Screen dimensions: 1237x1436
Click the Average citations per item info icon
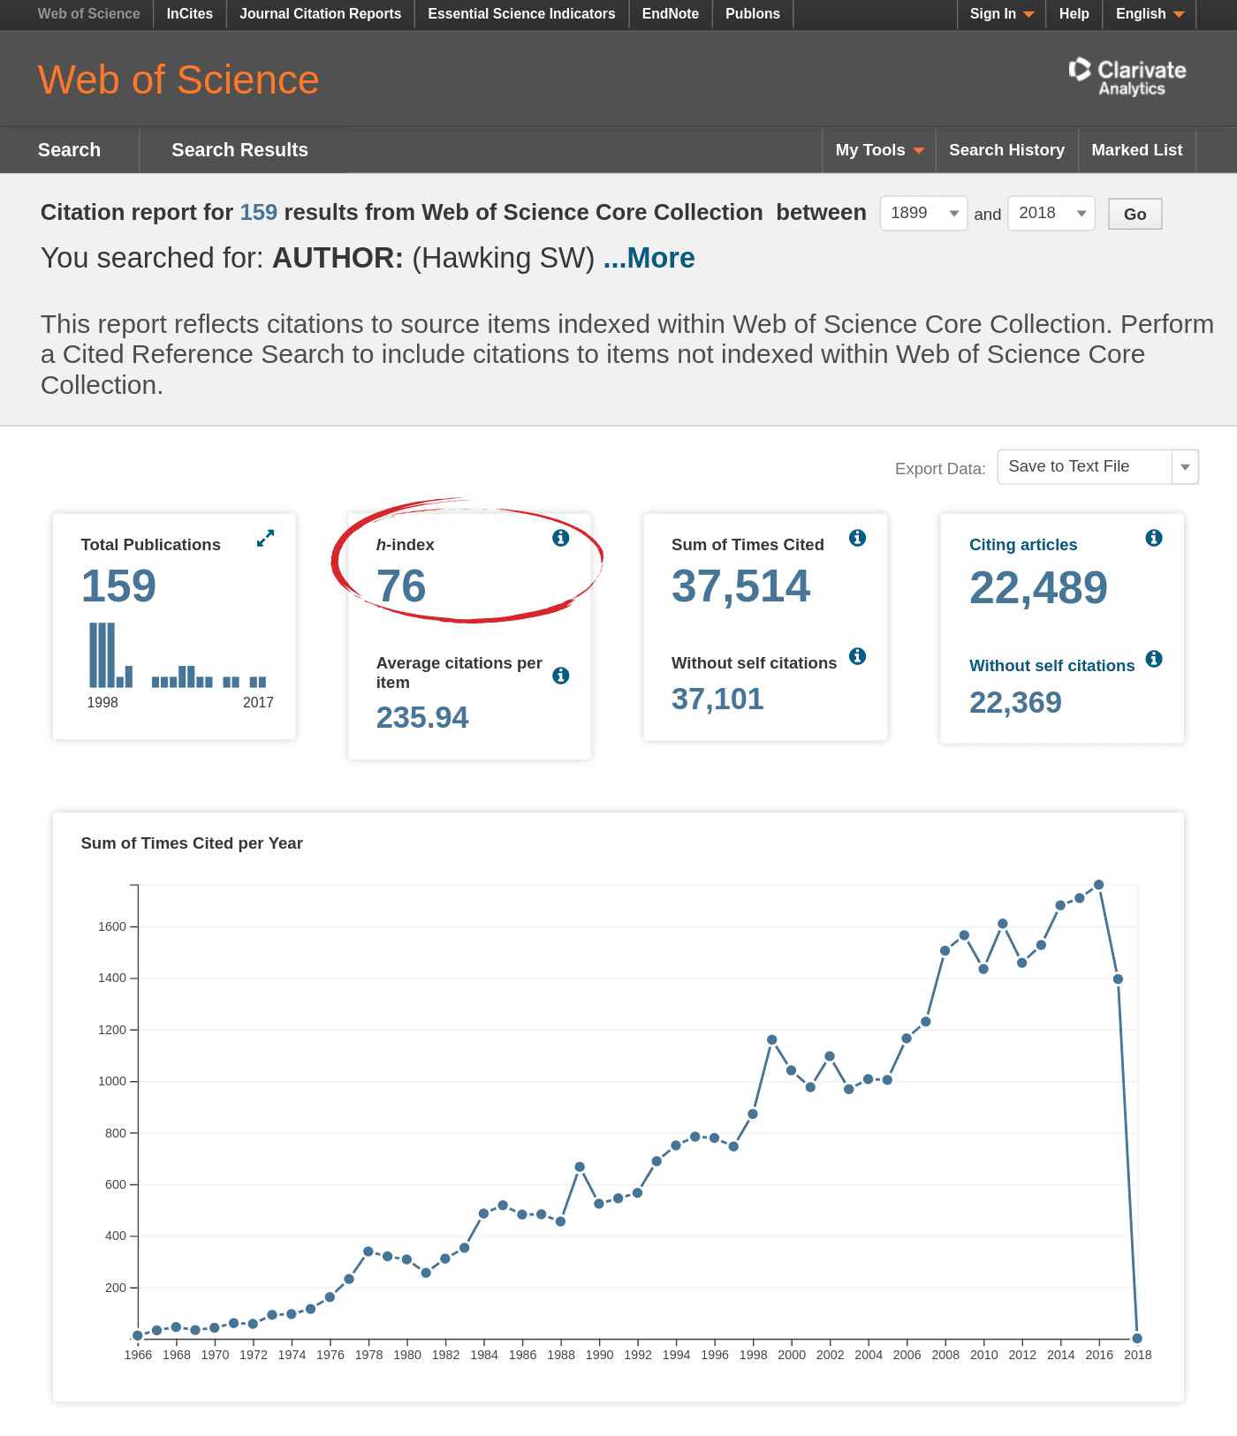561,676
